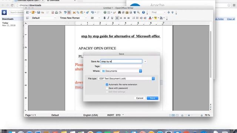
Task: Open the Gallery icon
Action: 127,12
